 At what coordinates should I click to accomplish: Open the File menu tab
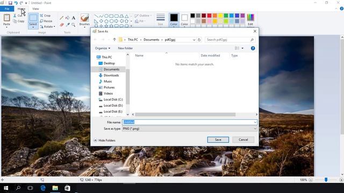coord(7,9)
